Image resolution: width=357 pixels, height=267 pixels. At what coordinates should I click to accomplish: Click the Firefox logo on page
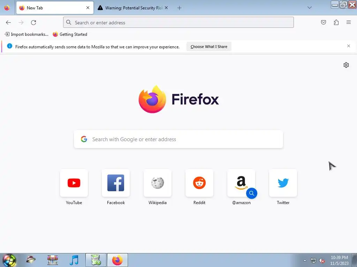point(179,99)
